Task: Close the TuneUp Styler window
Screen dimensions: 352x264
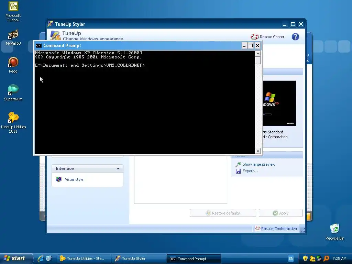Action: coord(301,24)
